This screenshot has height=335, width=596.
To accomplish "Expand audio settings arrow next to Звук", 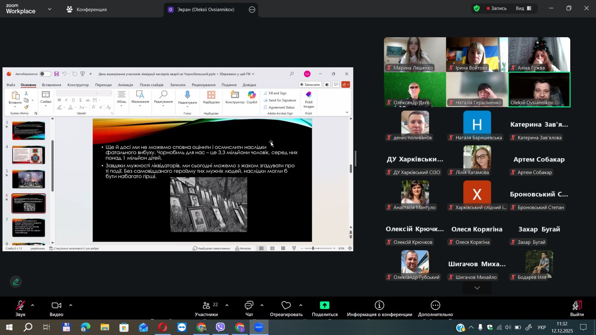I will pyautogui.click(x=32, y=305).
